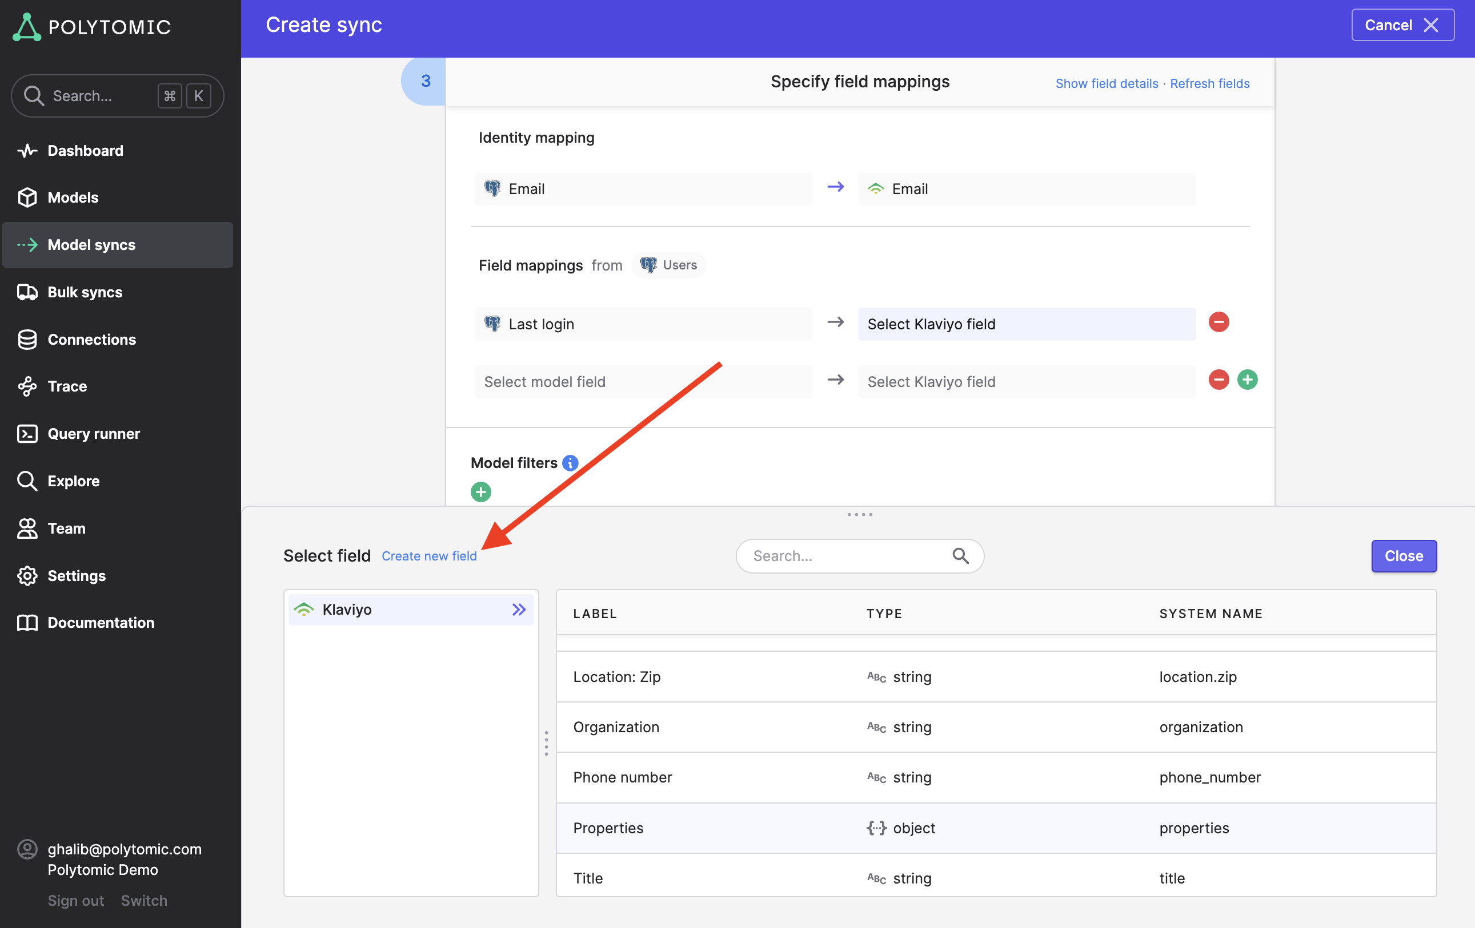This screenshot has width=1475, height=928.
Task: Navigate to Connections in sidebar
Action: click(x=91, y=339)
